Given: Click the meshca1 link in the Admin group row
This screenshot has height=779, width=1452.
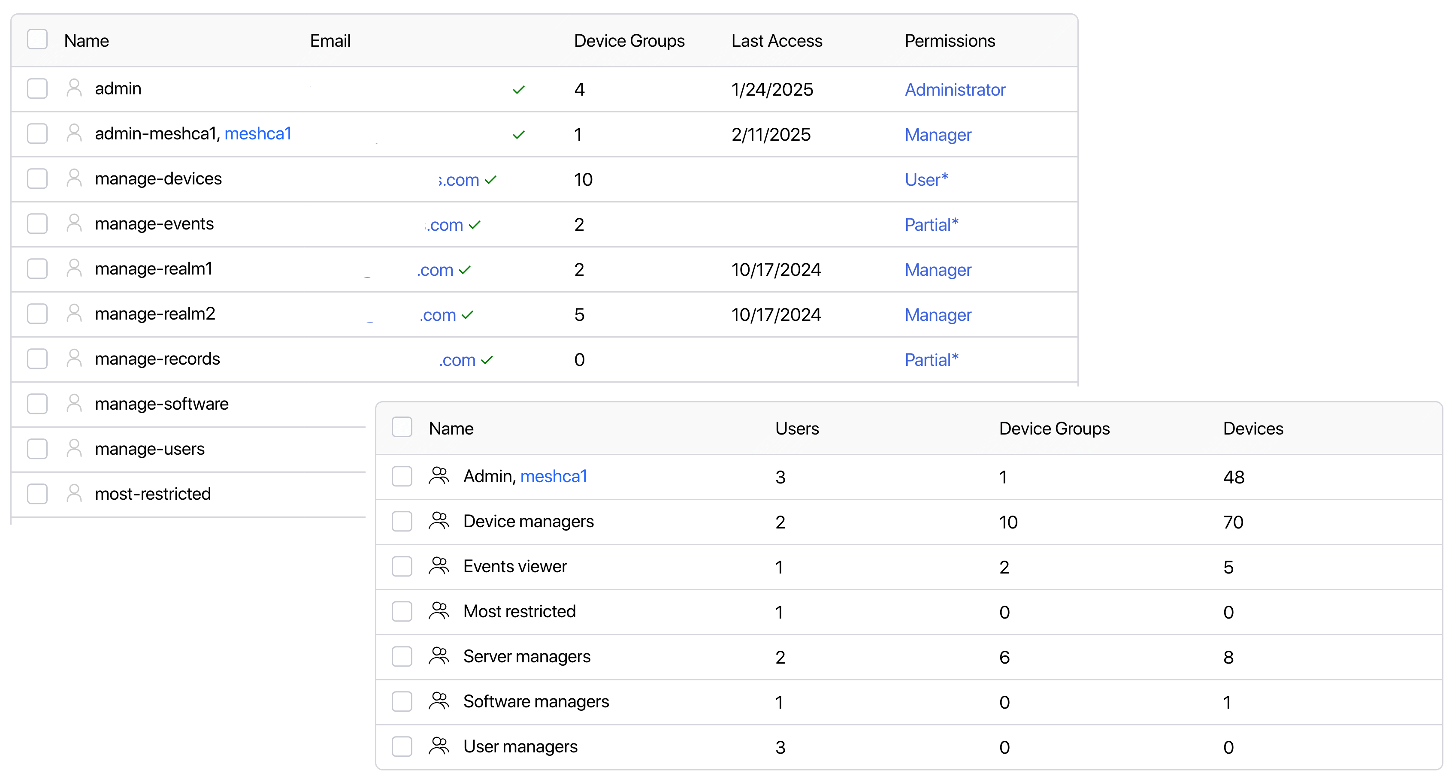Looking at the screenshot, I should 554,476.
